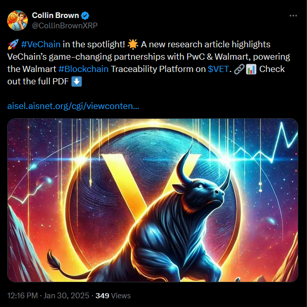The image size is (307, 307).
Task: Click the 'Check out the full PDF' text
Action: click(x=38, y=81)
